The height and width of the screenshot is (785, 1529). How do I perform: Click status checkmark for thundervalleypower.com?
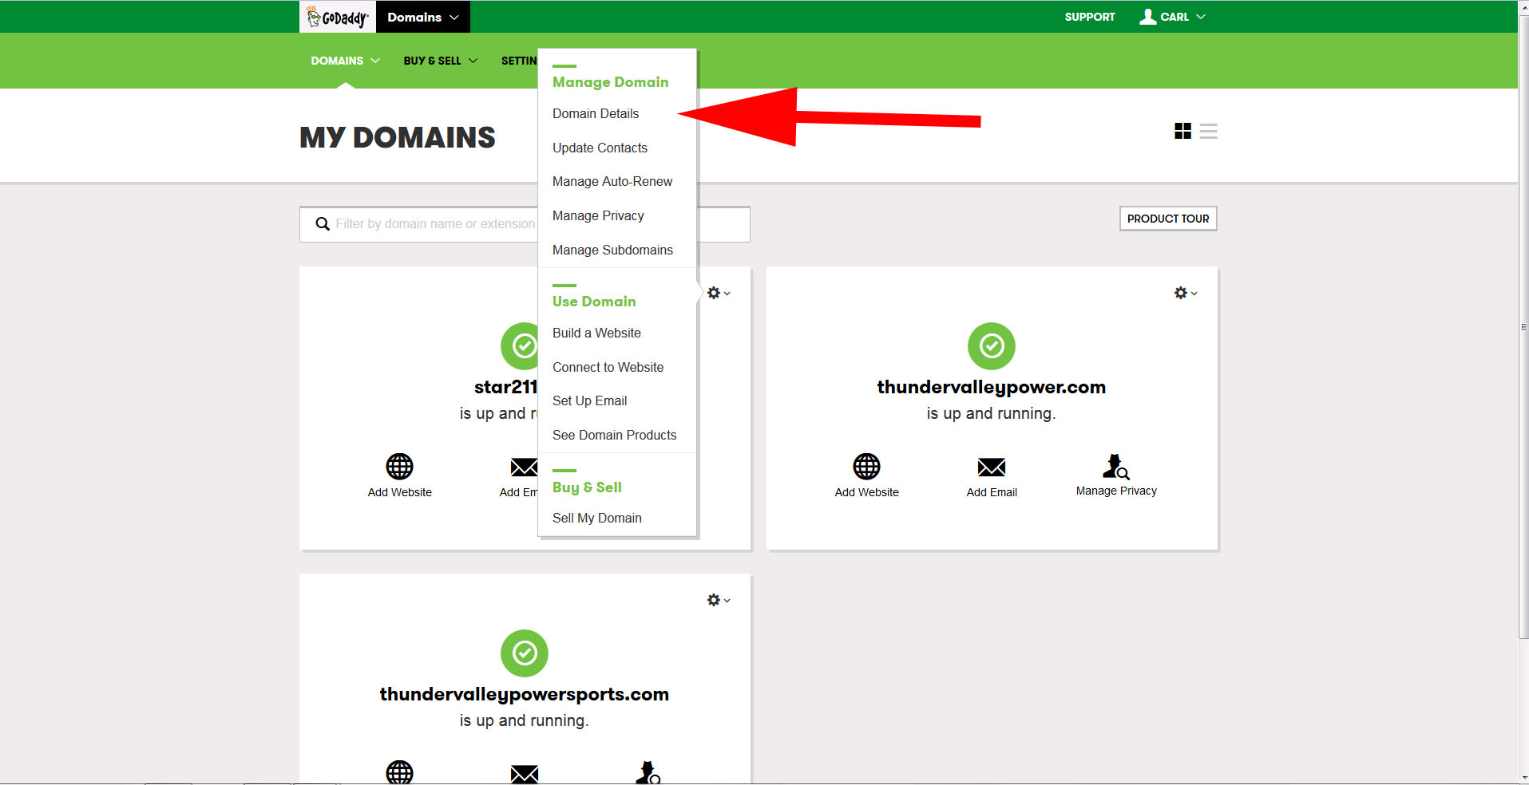[992, 346]
